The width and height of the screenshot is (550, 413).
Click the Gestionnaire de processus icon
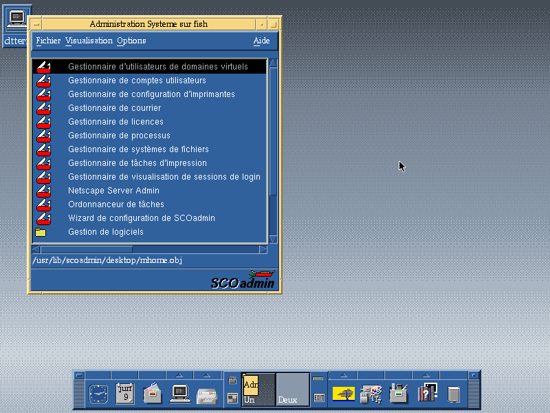coord(44,136)
